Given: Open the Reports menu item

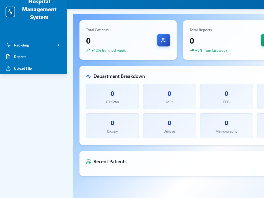Looking at the screenshot, I should 33,57.
